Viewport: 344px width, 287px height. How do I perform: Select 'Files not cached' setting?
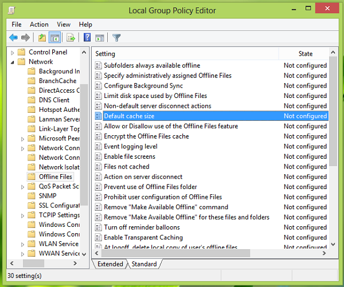pyautogui.click(x=127, y=166)
